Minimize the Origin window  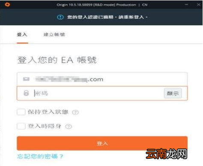pos(186,5)
